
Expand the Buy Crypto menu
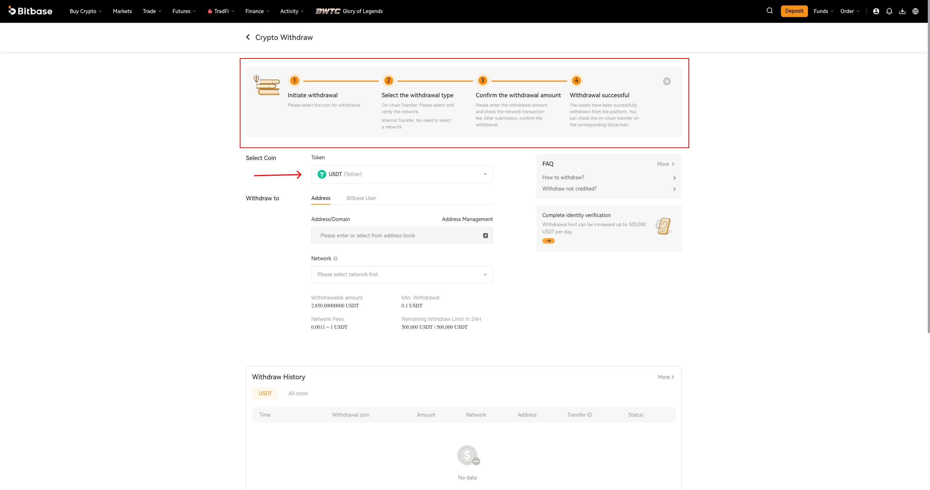pos(86,11)
